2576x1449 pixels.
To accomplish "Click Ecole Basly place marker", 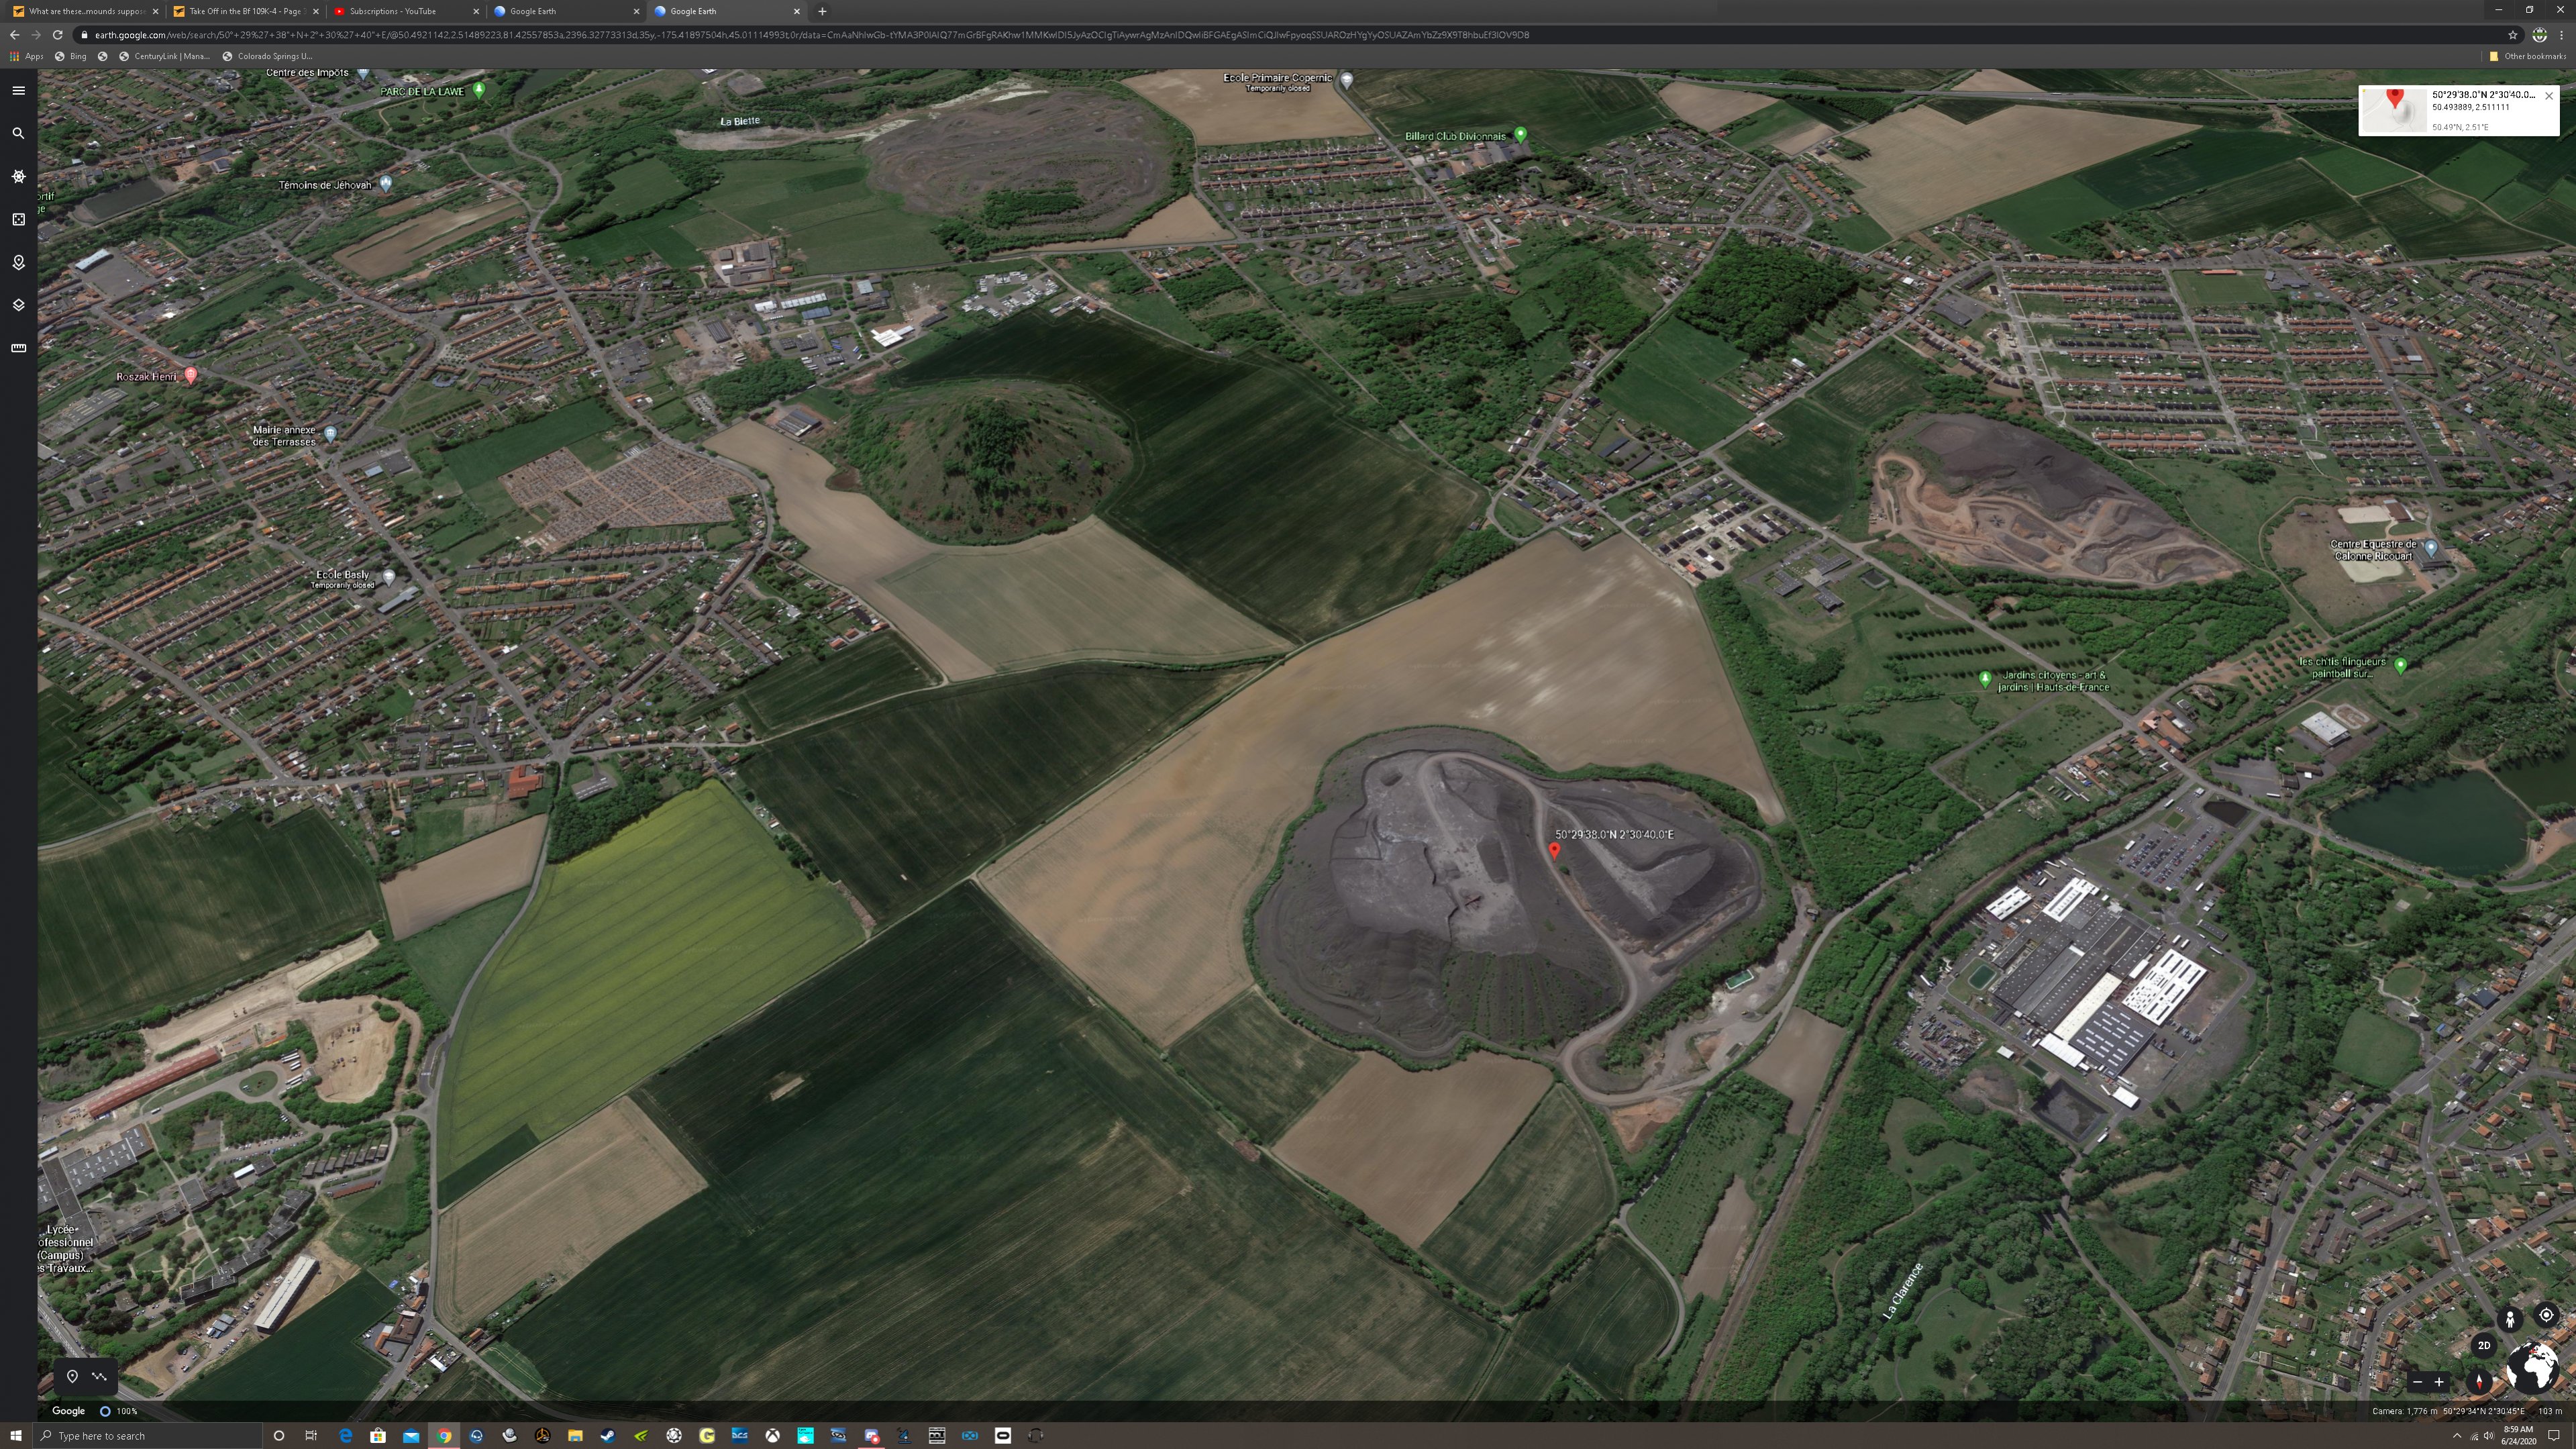I will 389,576.
